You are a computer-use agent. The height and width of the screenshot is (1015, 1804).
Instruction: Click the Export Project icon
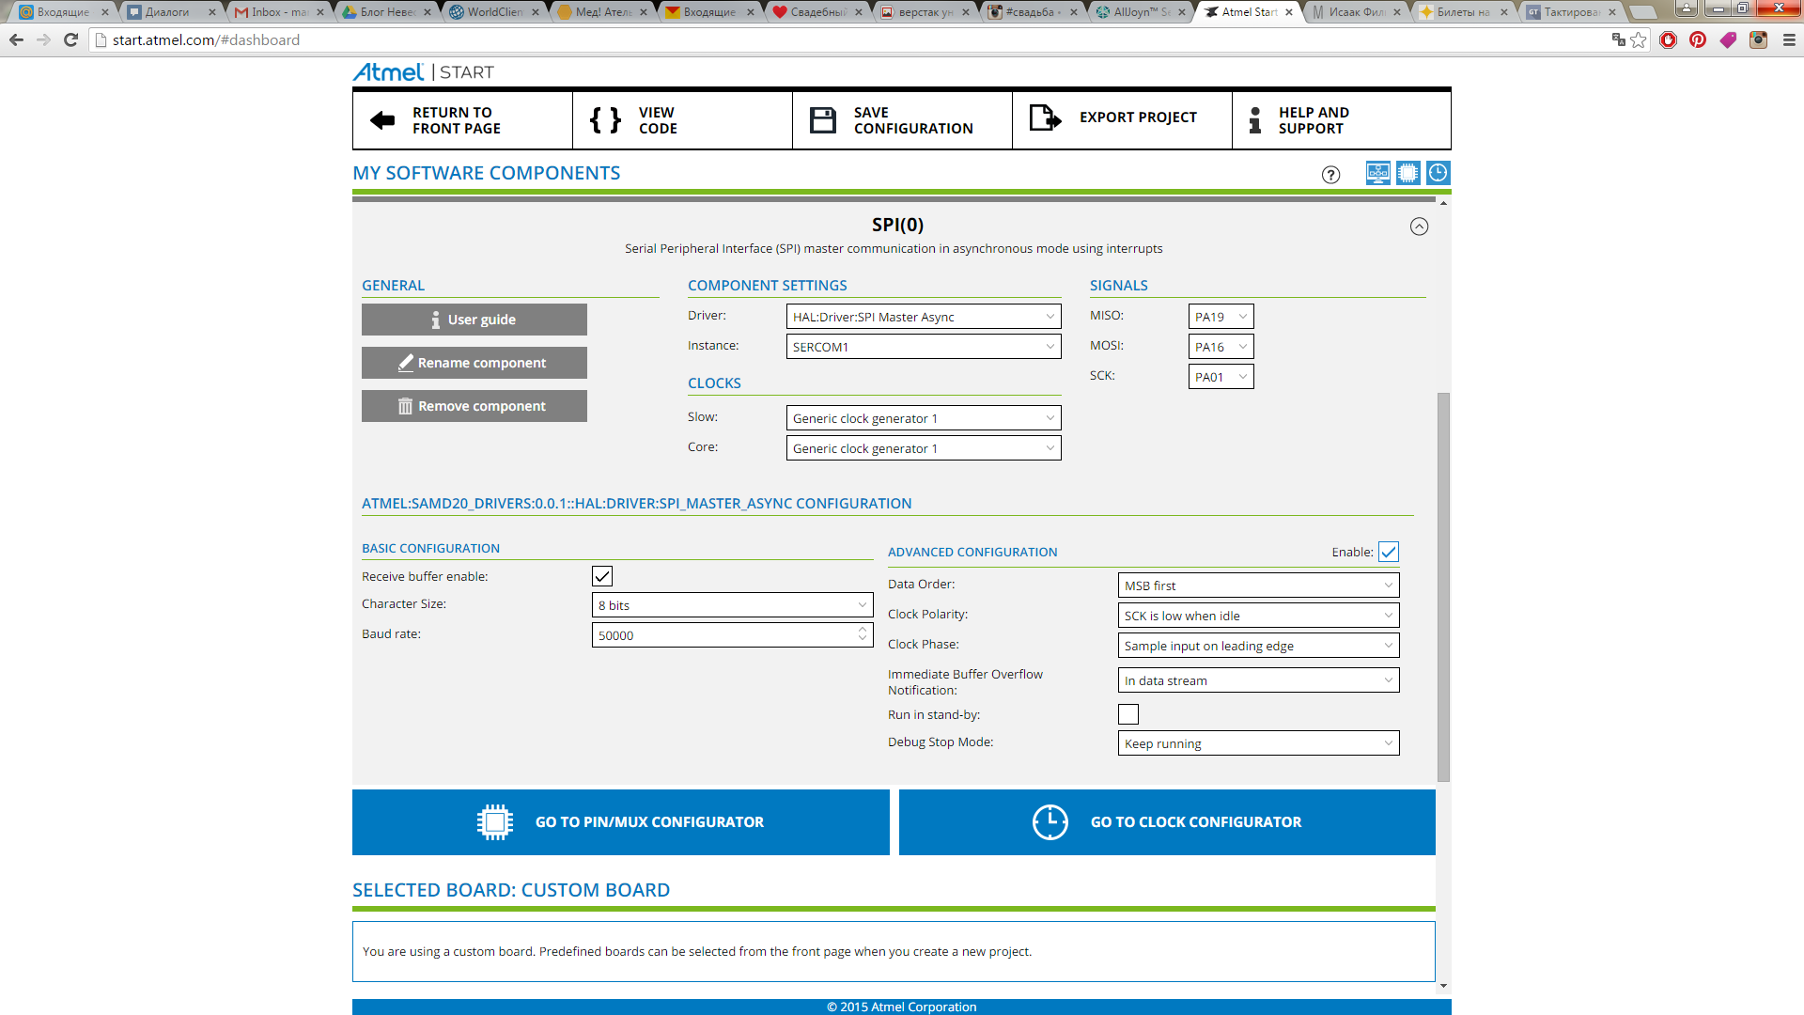point(1044,118)
